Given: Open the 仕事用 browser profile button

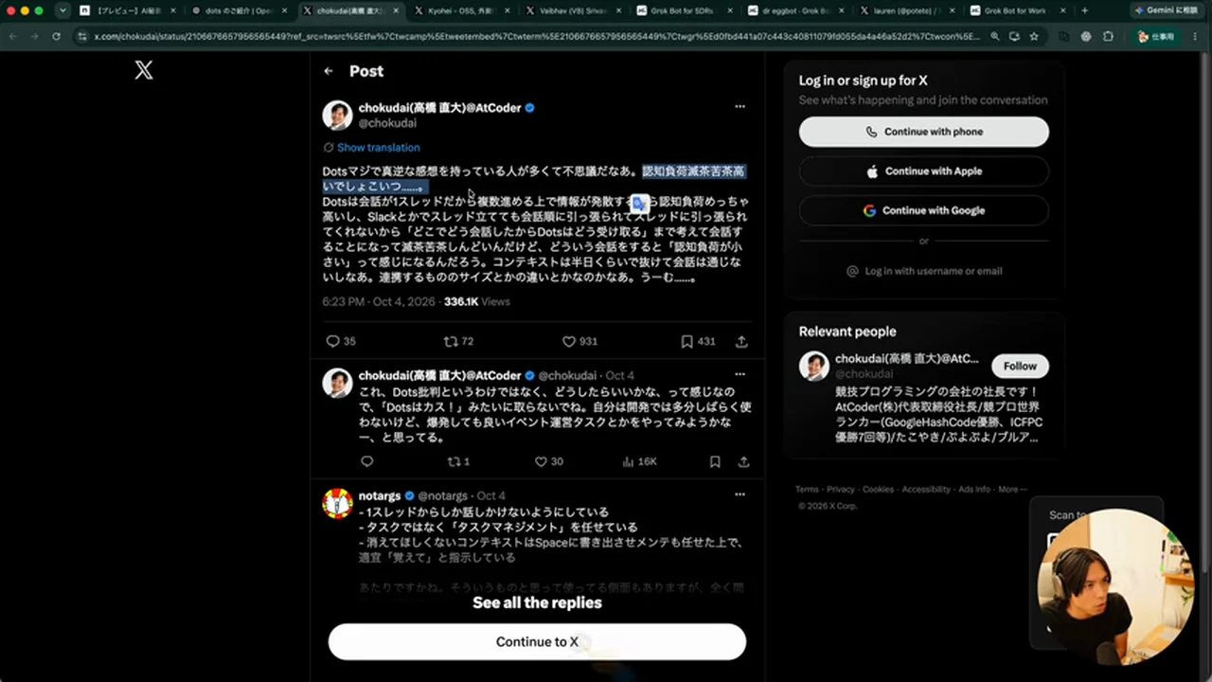Looking at the screenshot, I should point(1157,36).
